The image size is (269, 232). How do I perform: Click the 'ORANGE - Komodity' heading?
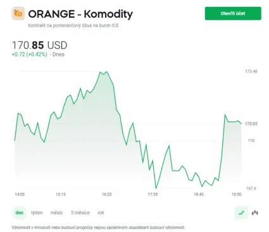(80, 14)
